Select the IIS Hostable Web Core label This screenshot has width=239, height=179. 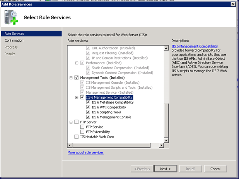coord(97,137)
